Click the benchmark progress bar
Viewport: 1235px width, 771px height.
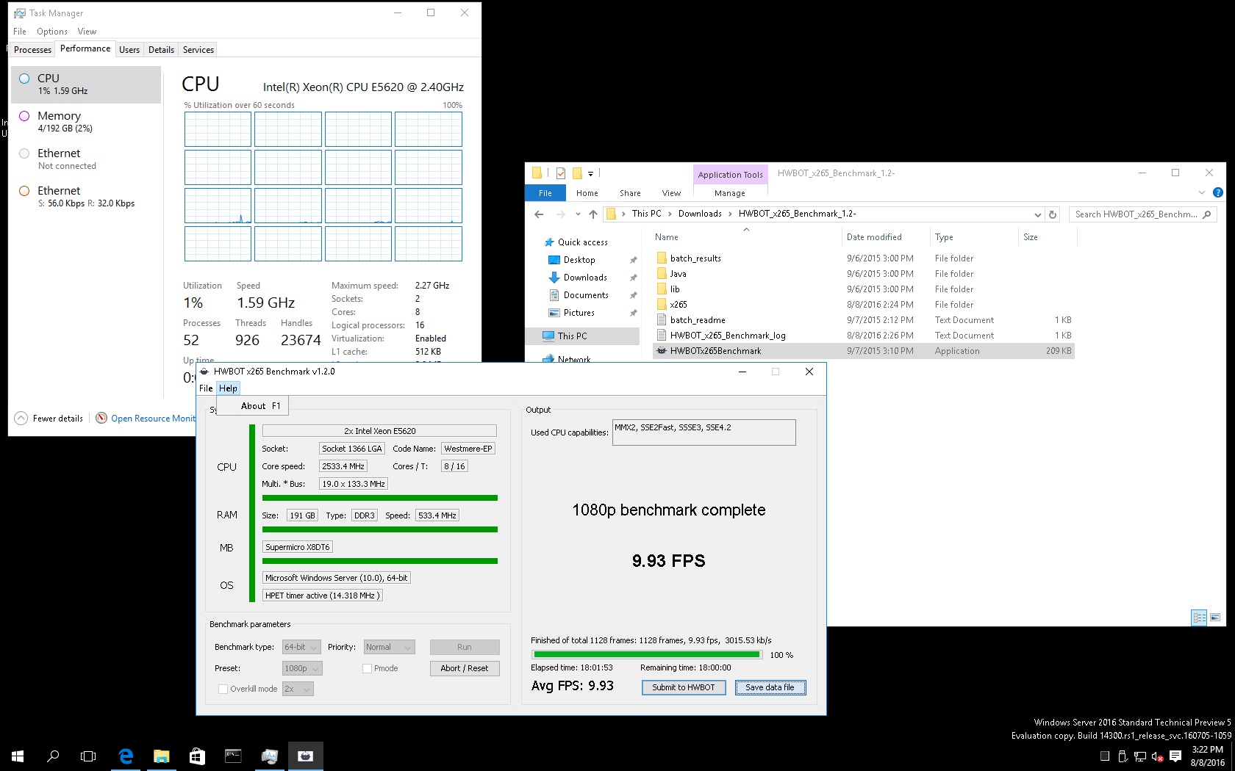[647, 654]
